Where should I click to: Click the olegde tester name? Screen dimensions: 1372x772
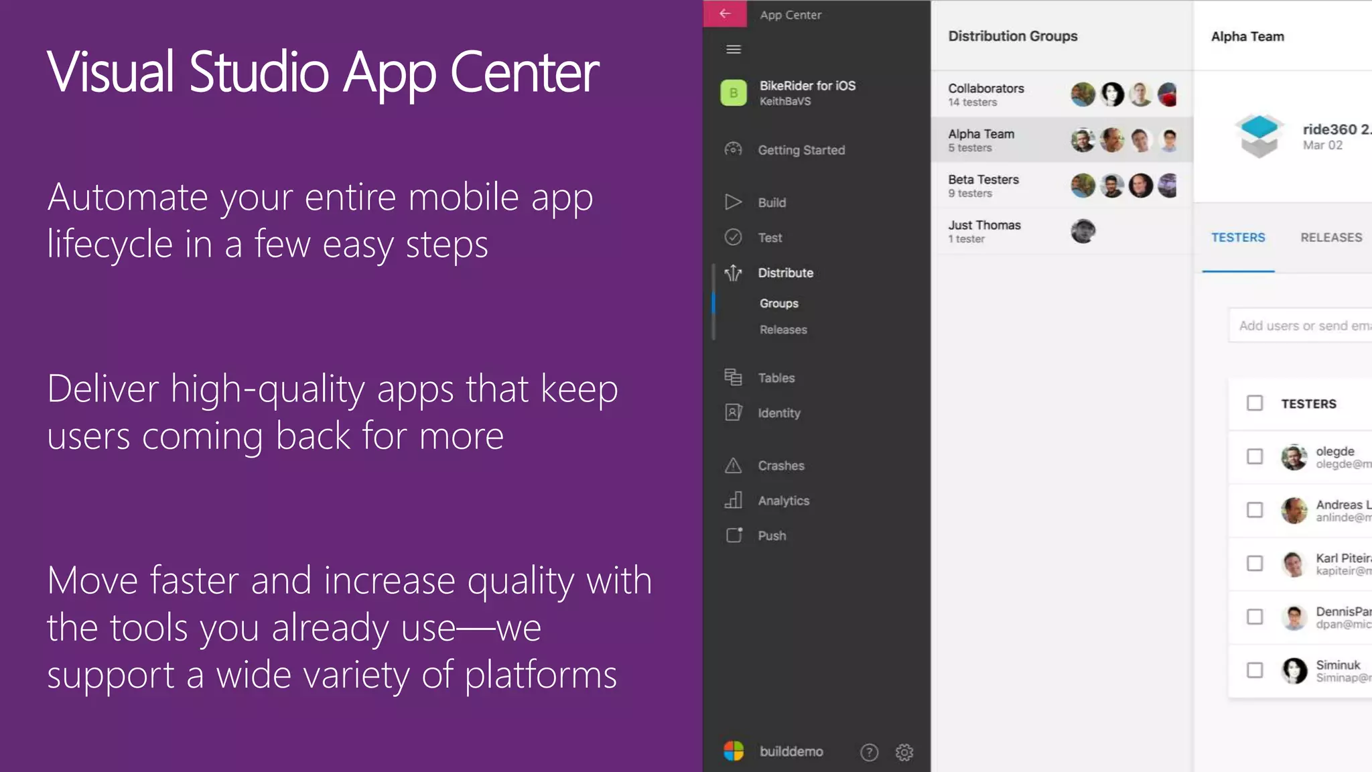[x=1335, y=451]
